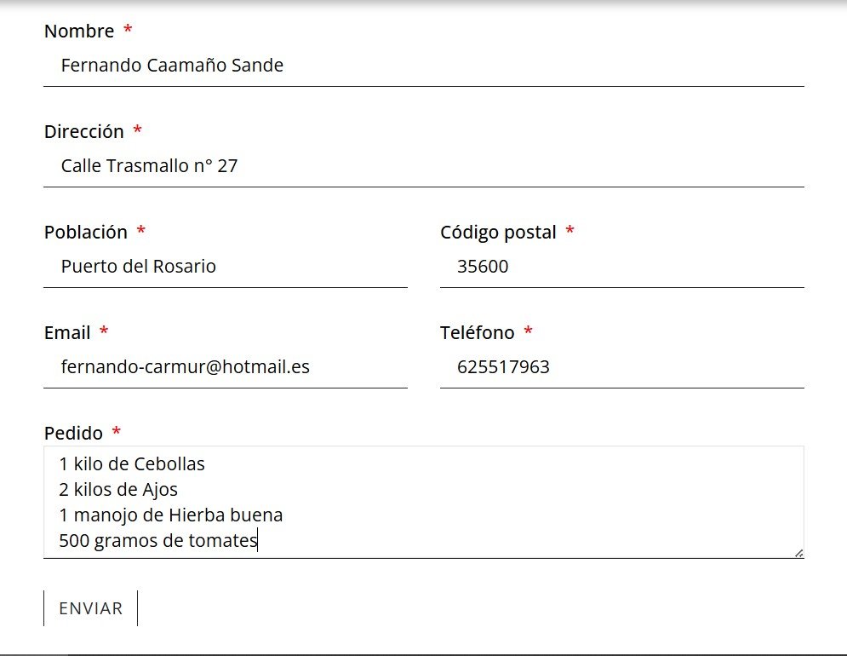Click the Pedido textarea resize handle

[x=798, y=553]
